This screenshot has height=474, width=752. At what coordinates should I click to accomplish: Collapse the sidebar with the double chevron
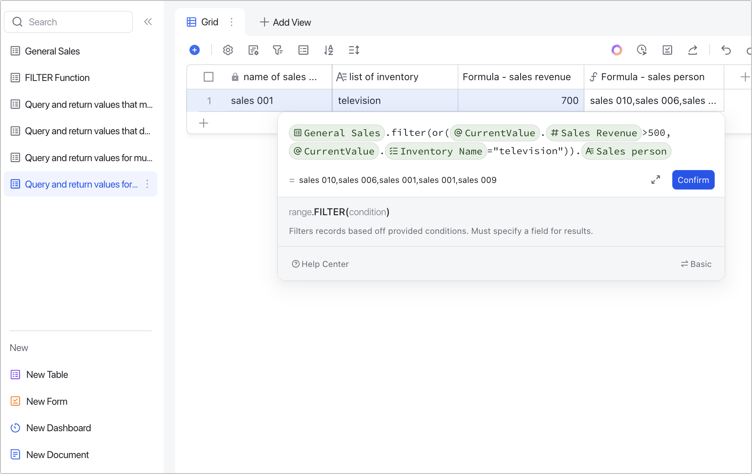click(148, 22)
